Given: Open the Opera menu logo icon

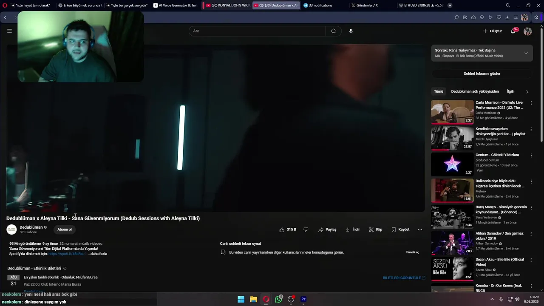Looking at the screenshot, I should (x=5, y=6).
